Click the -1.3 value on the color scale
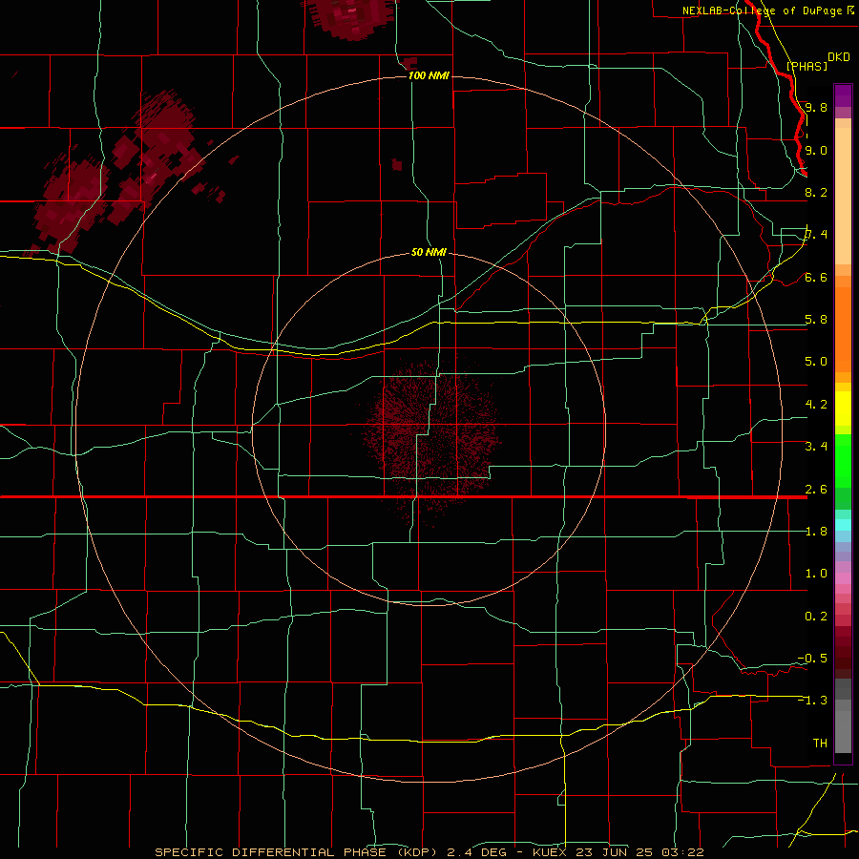This screenshot has width=859, height=859. [x=812, y=701]
